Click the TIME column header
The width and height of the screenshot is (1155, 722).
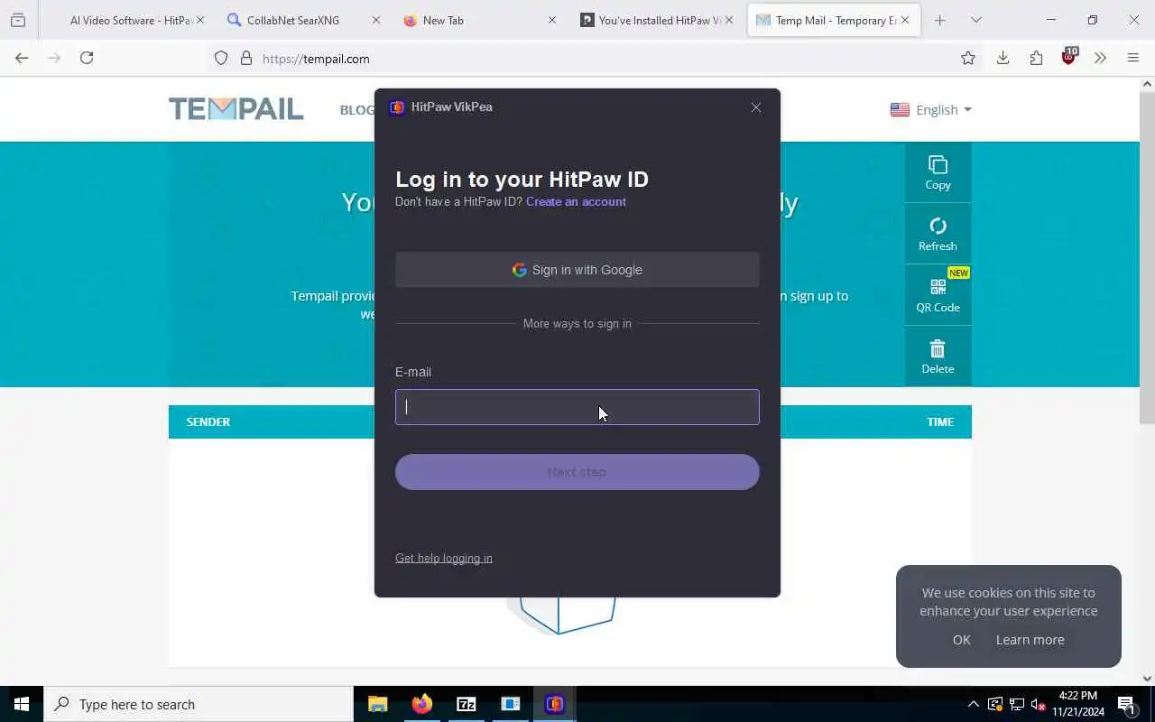pos(940,421)
